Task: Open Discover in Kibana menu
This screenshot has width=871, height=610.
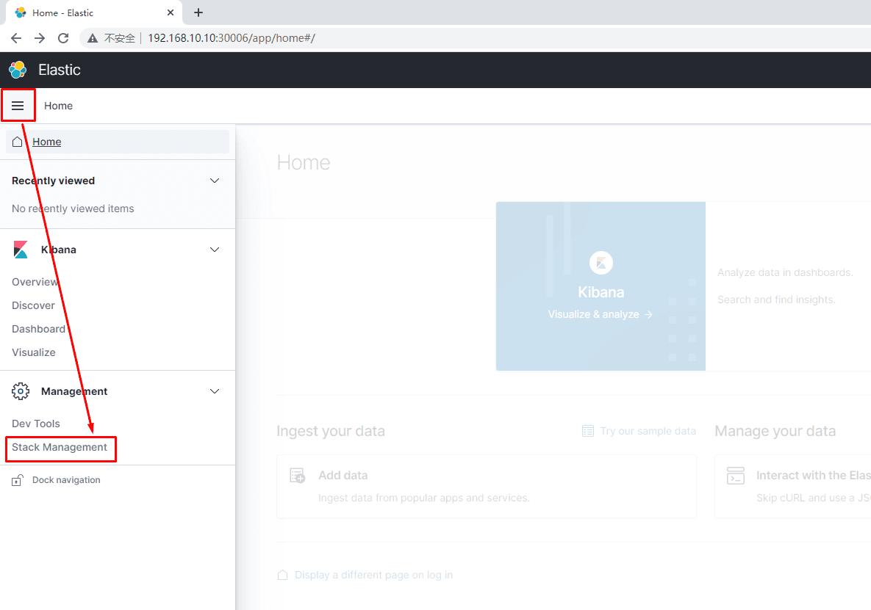Action: coord(33,305)
